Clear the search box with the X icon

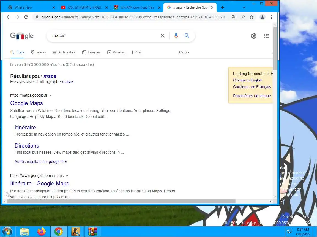pos(163,36)
